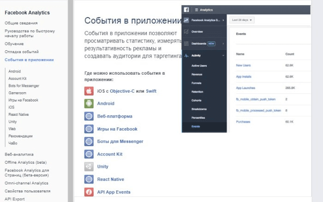Expand the Dashboards arrow

(x=223, y=44)
